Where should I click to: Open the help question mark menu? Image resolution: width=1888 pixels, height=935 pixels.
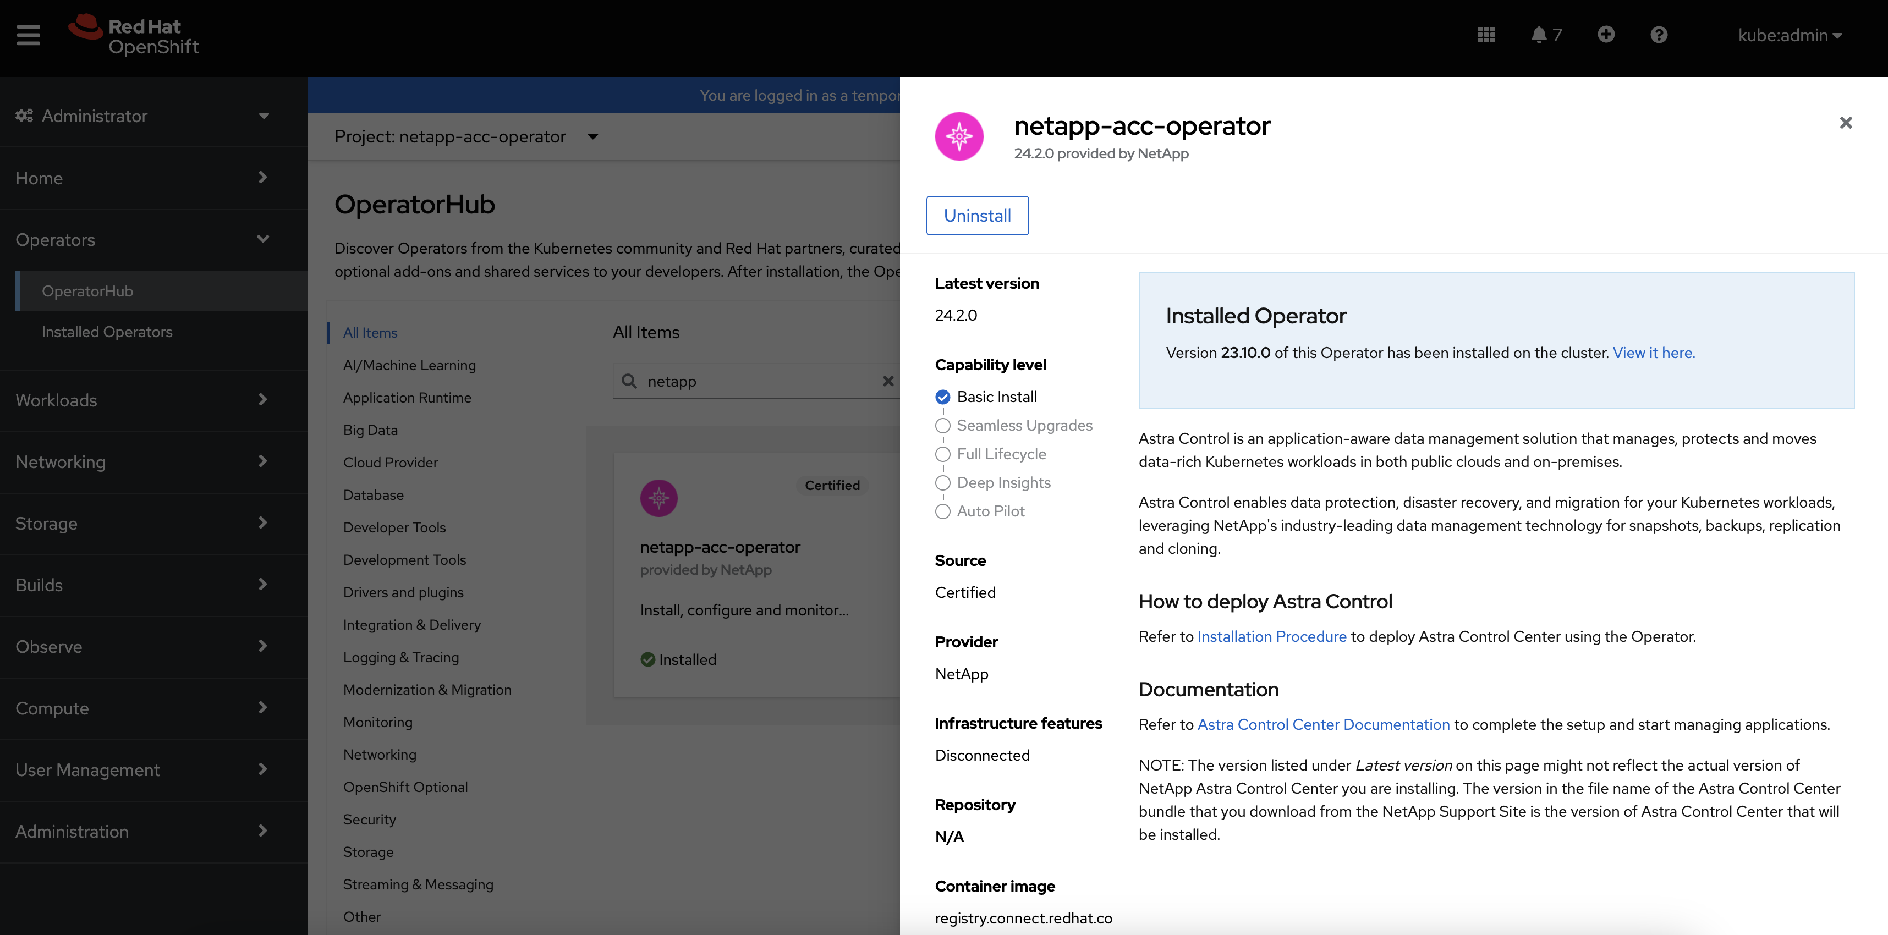point(1659,35)
